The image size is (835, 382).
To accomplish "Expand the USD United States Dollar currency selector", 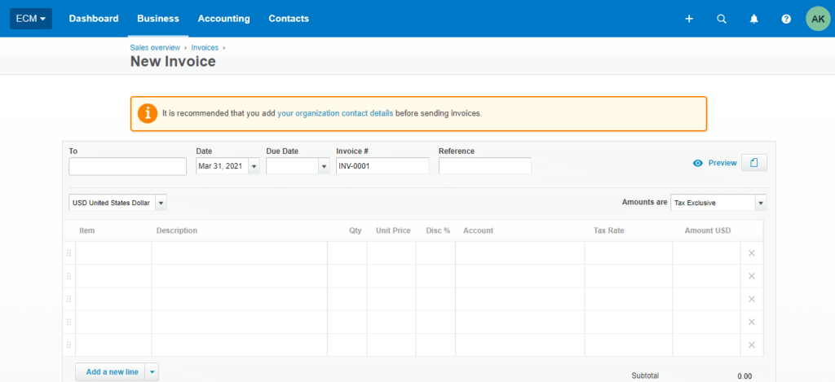I will pyautogui.click(x=161, y=203).
